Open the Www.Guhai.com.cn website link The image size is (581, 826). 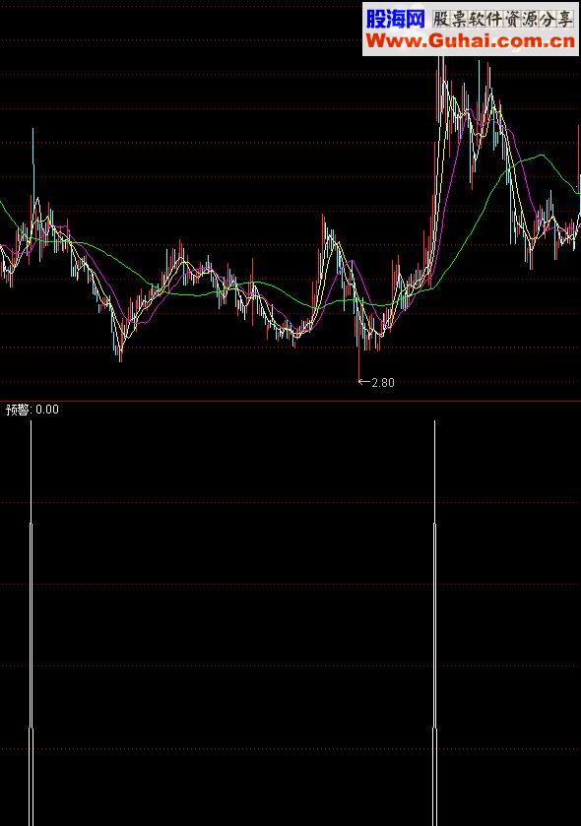(x=471, y=41)
